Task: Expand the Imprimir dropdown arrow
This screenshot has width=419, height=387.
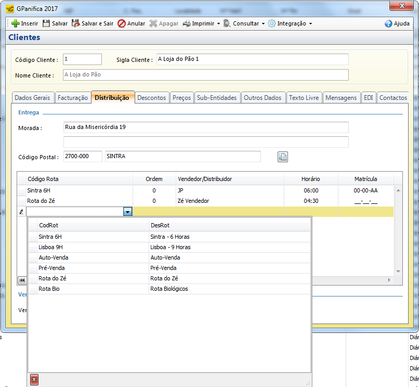Action: point(218,24)
